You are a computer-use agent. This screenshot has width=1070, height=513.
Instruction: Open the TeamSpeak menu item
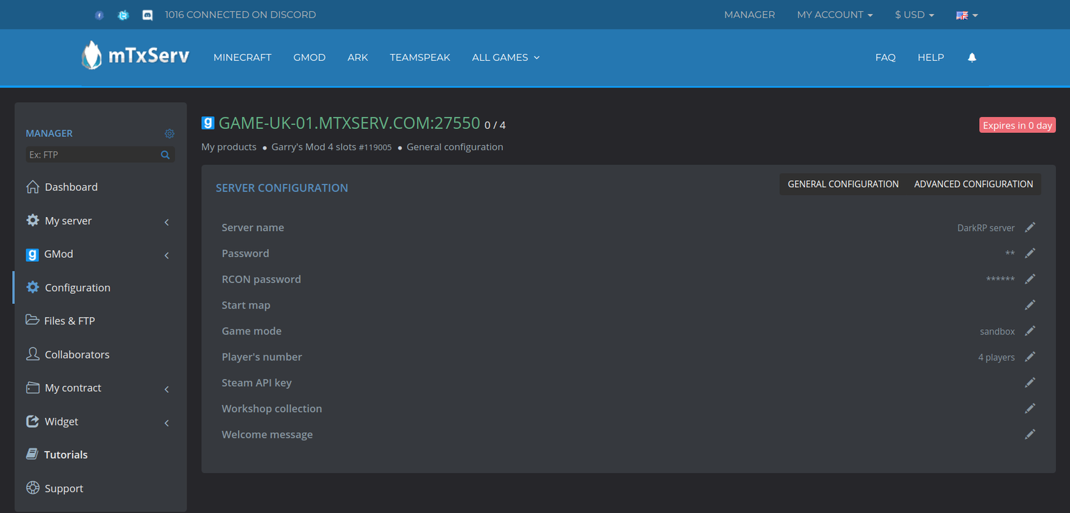click(420, 57)
